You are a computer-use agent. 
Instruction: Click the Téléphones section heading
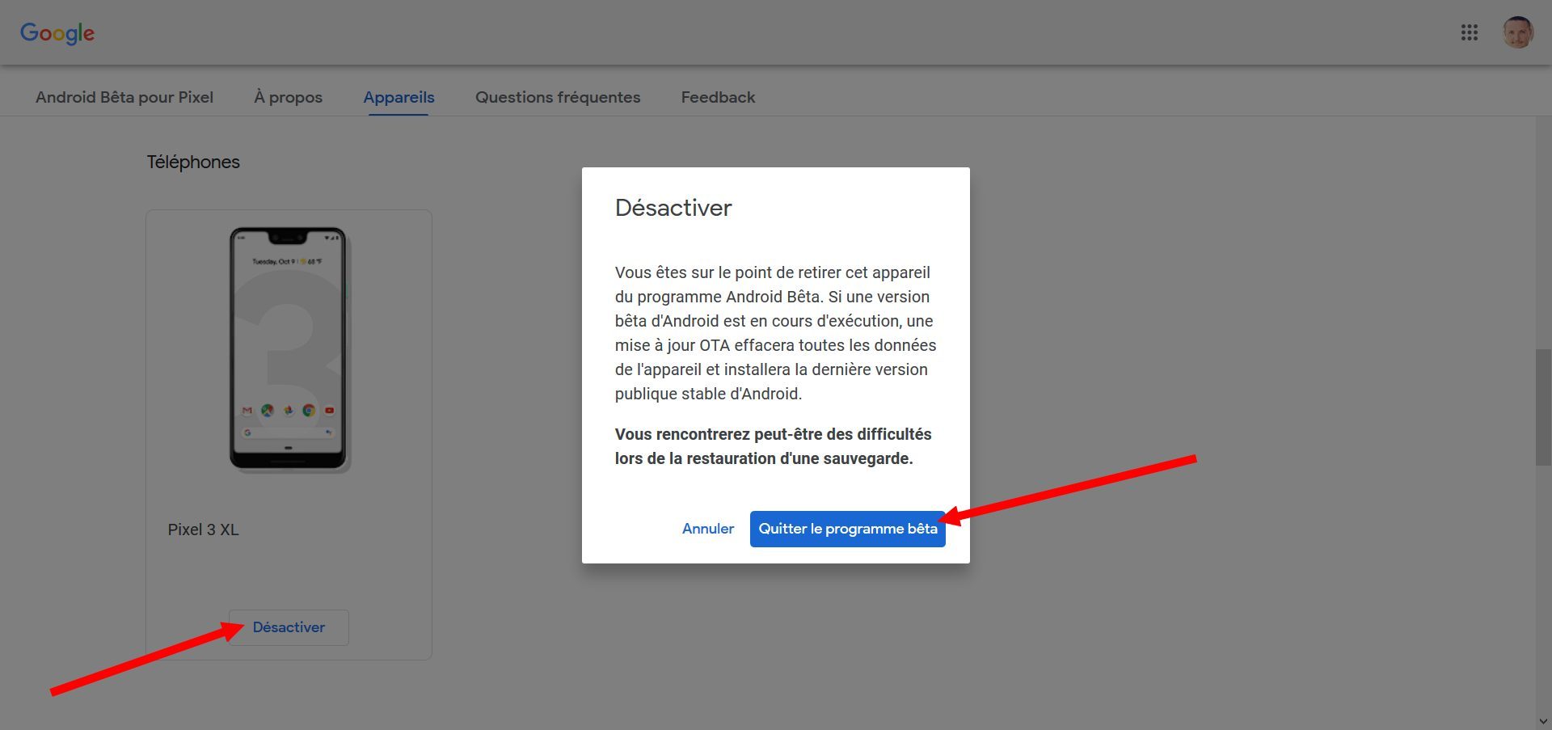(193, 162)
